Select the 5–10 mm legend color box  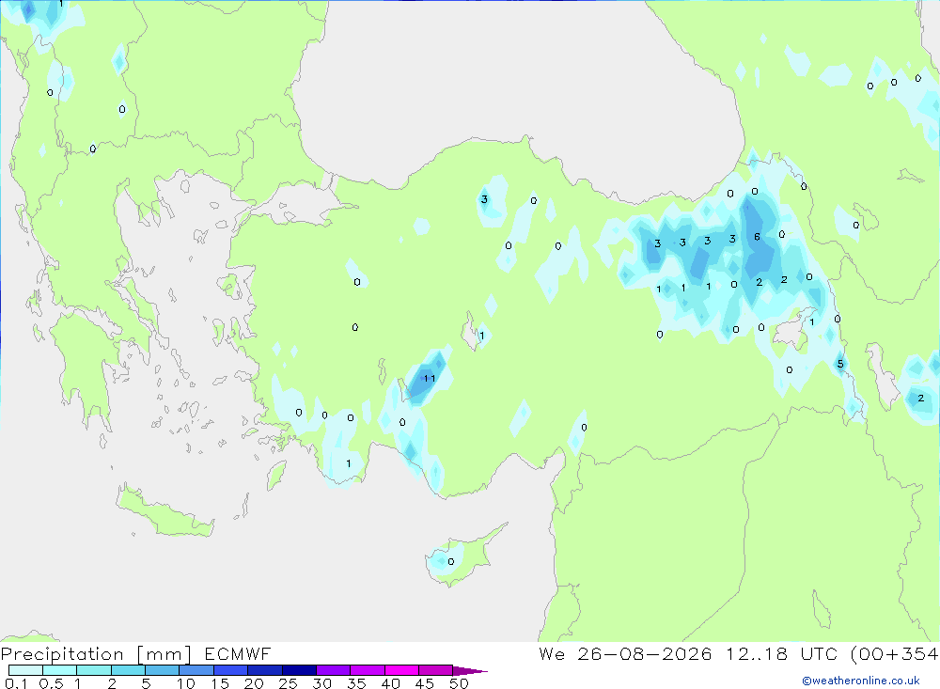pos(163,670)
